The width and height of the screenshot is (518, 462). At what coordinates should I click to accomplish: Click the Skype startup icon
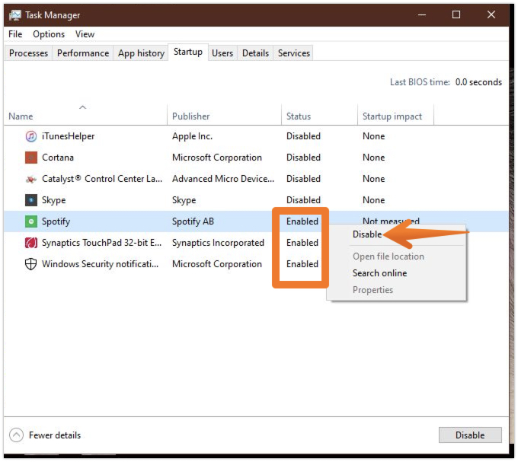tap(31, 200)
